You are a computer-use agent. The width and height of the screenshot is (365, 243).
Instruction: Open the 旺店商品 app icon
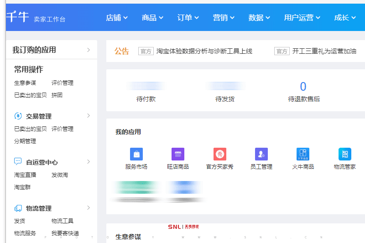coord(178,154)
